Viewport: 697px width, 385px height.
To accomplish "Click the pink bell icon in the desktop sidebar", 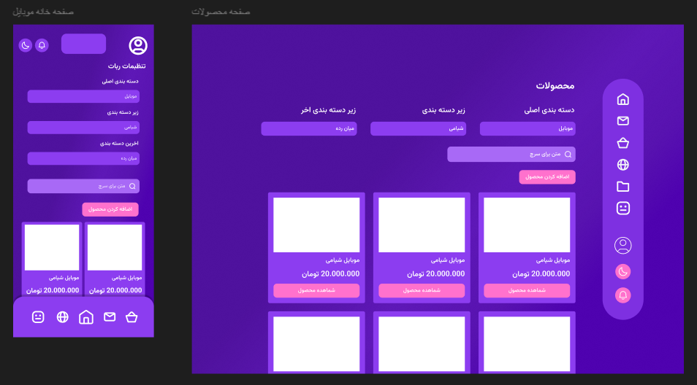I will coord(622,295).
